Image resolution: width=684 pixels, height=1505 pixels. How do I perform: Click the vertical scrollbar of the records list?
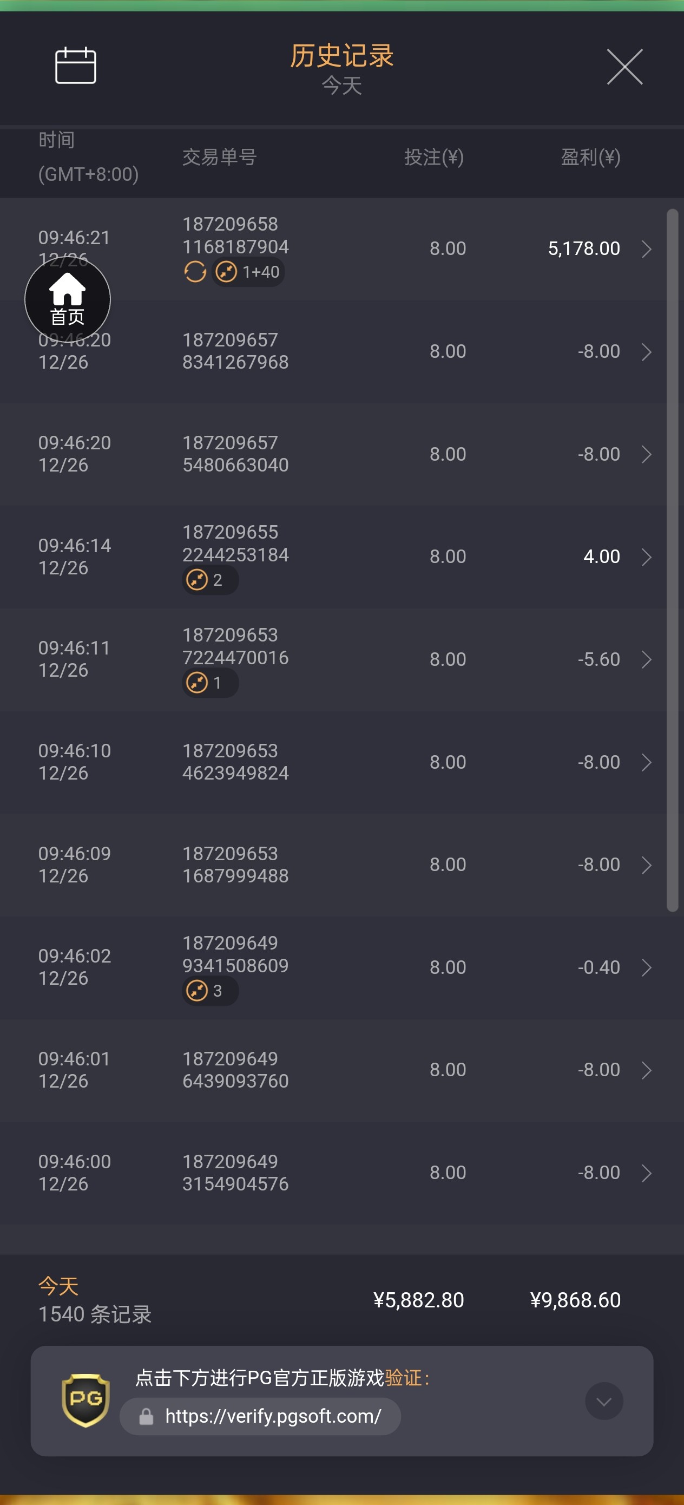(672, 560)
